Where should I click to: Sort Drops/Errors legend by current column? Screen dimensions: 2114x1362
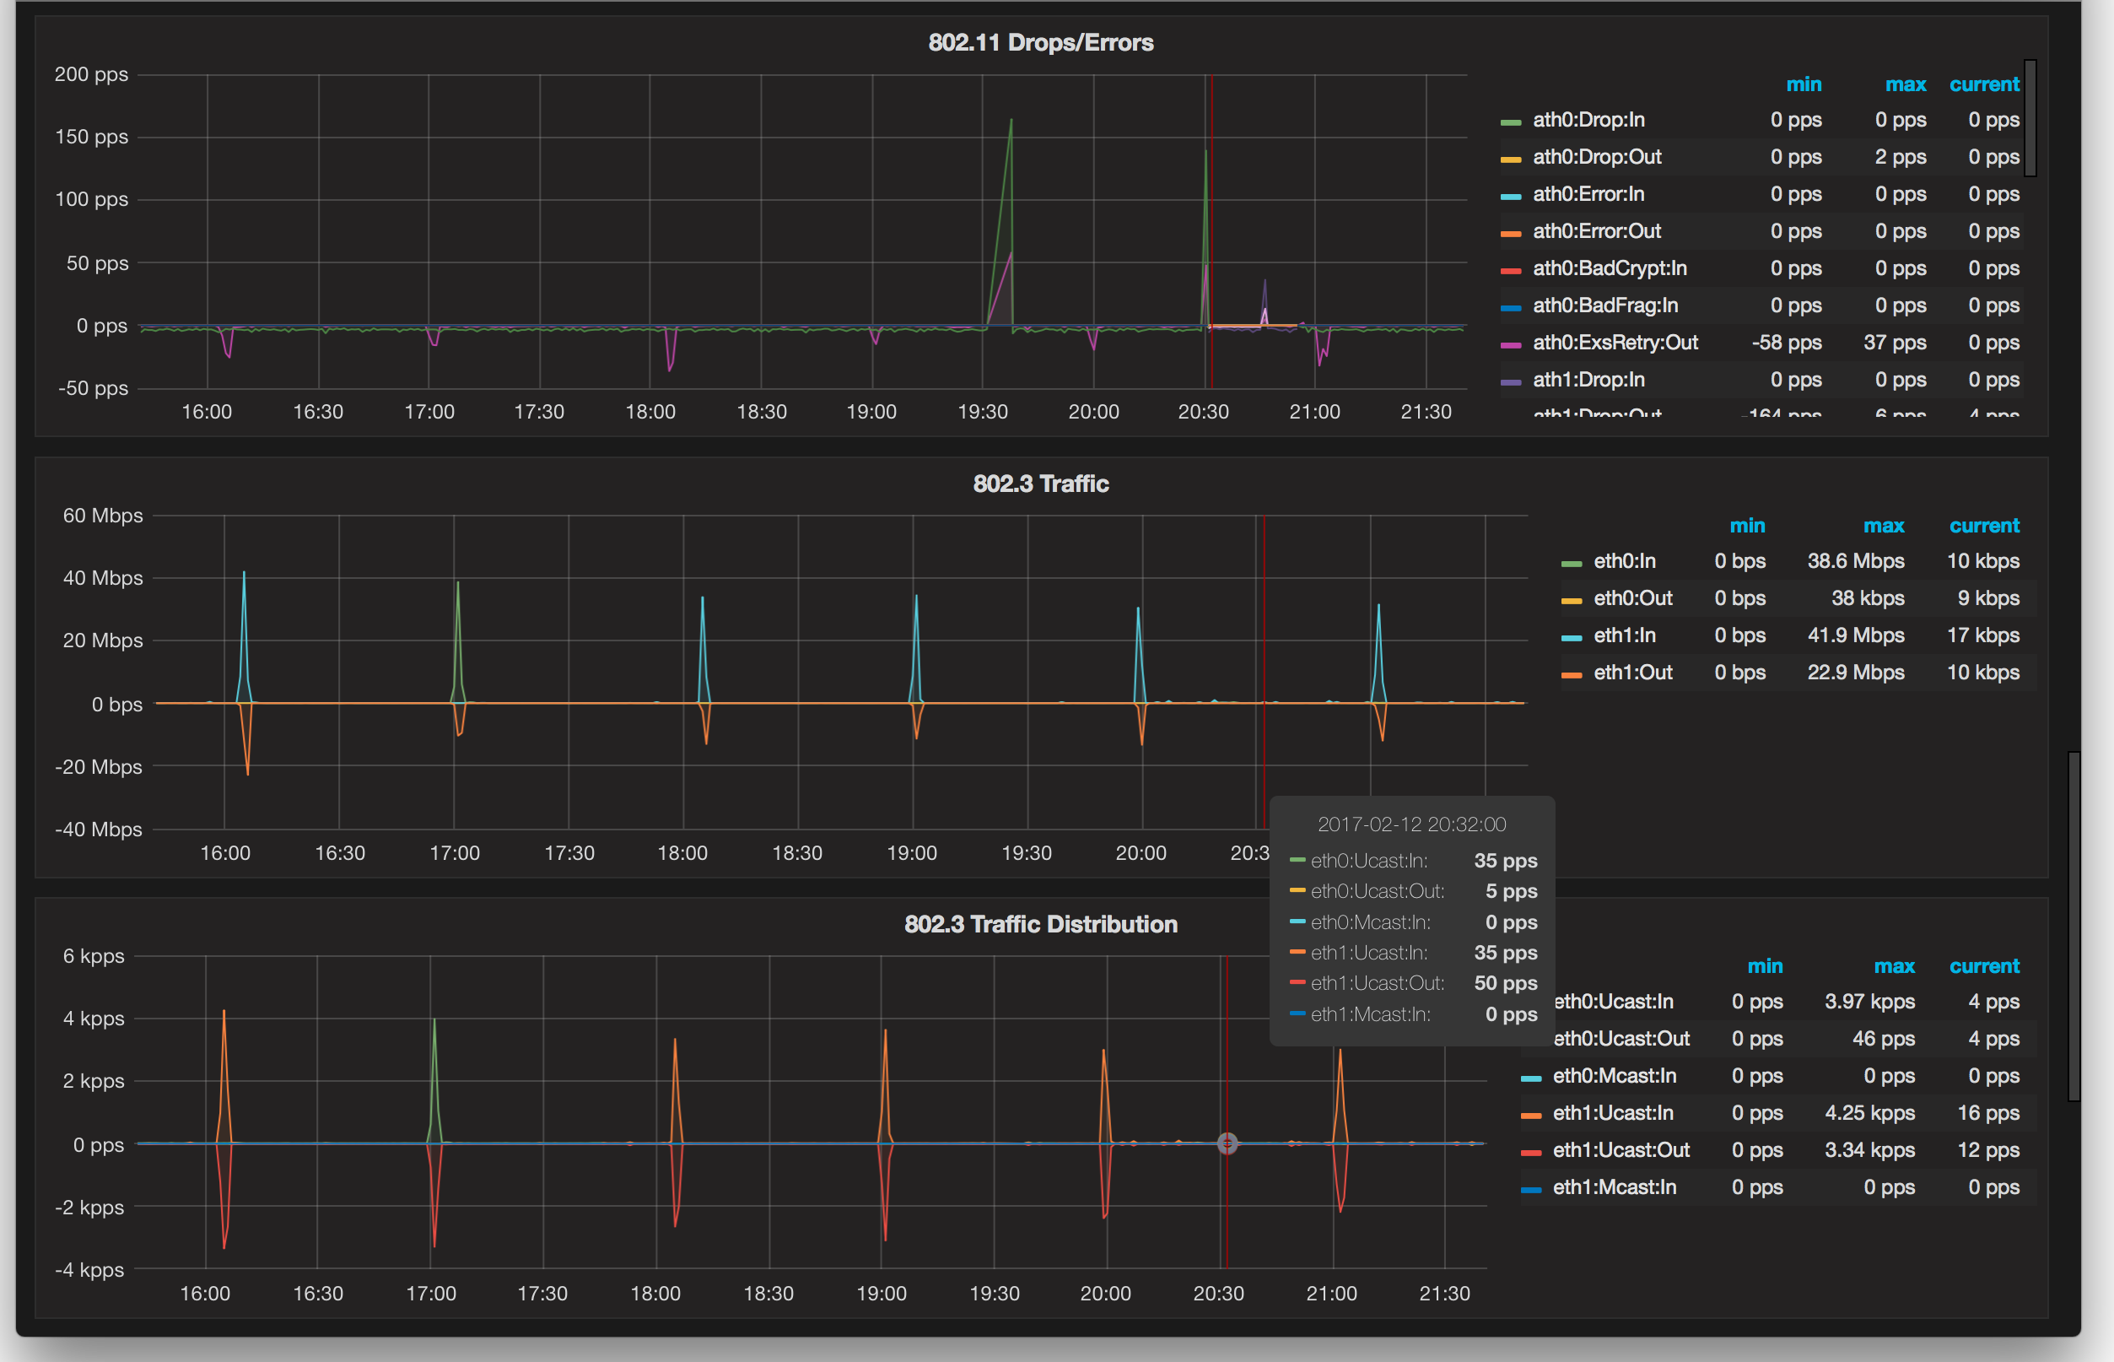(1983, 84)
